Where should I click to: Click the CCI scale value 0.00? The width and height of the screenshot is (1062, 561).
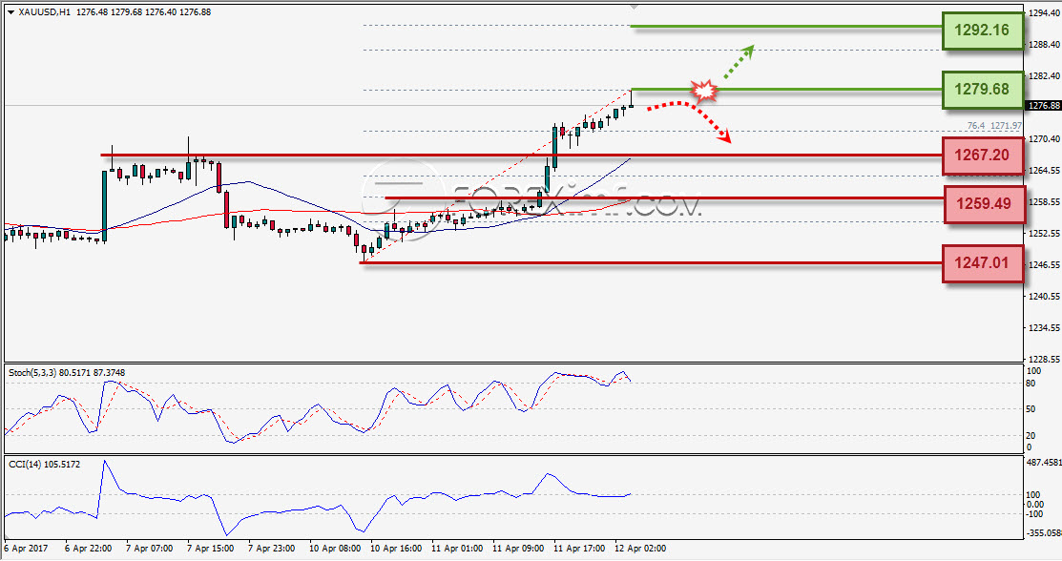tap(1035, 504)
